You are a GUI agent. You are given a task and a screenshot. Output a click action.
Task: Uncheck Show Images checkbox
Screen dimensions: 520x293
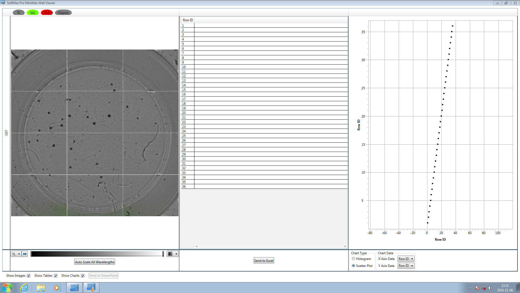(28, 276)
